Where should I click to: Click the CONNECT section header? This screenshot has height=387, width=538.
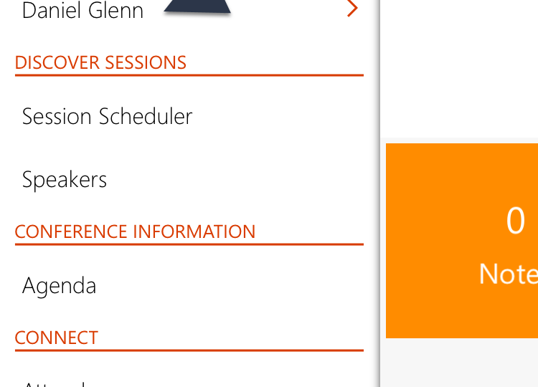coord(56,338)
